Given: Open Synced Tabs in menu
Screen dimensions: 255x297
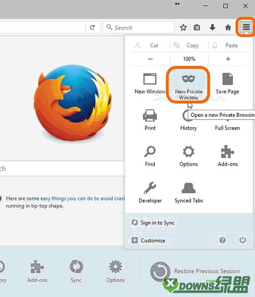Looking at the screenshot, I should [189, 192].
